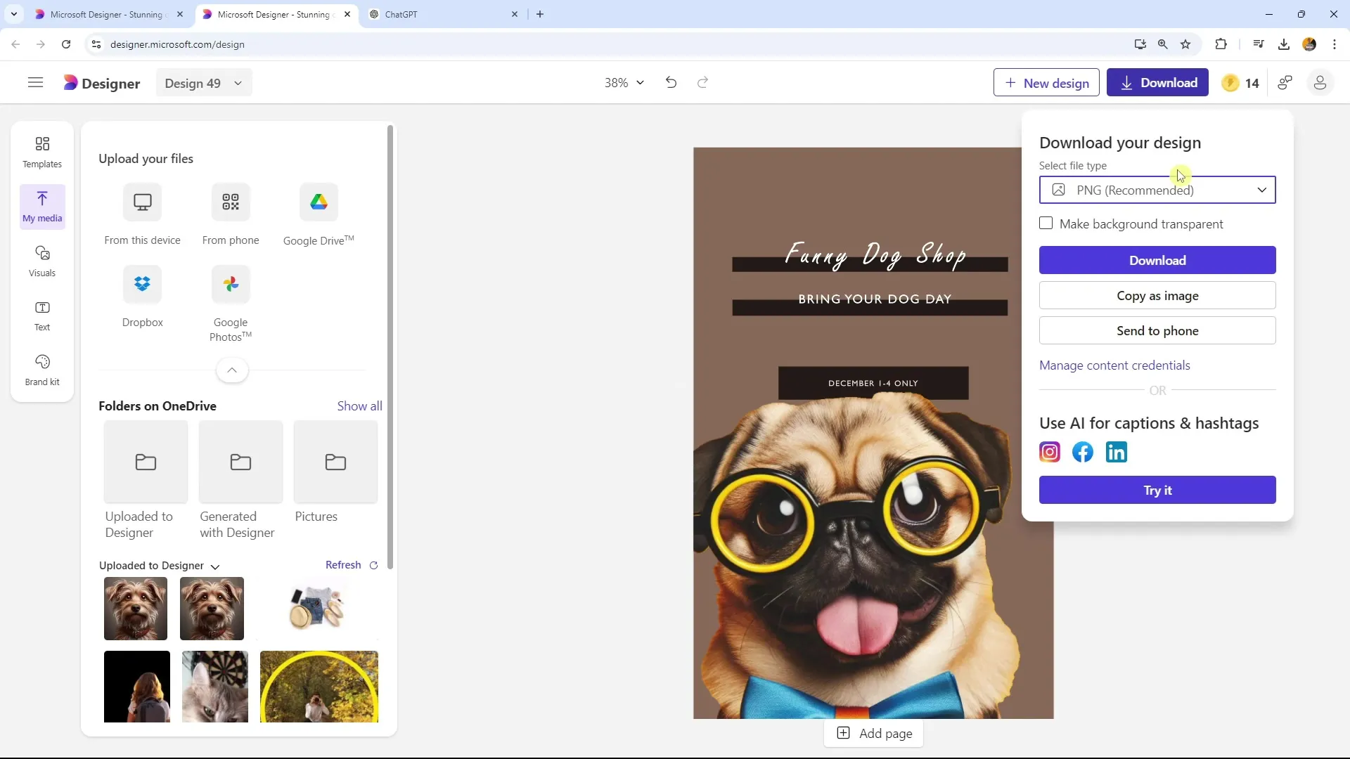
Task: Click the From phone upload icon
Action: (231, 201)
